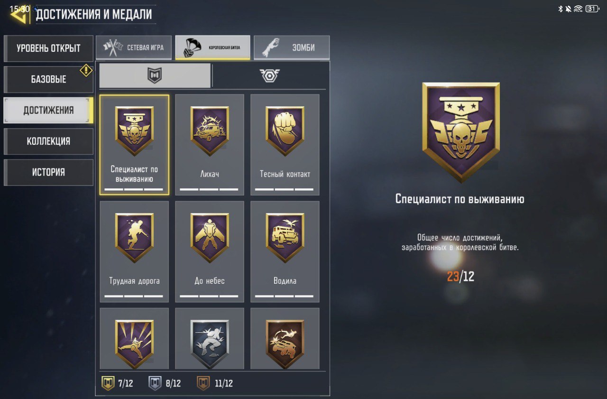607x399 pixels.
Task: Open the Сетевая игра tab
Action: click(134, 47)
